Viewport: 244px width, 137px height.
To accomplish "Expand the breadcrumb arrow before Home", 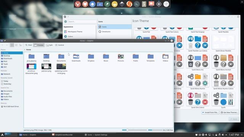I will pos(24,49).
